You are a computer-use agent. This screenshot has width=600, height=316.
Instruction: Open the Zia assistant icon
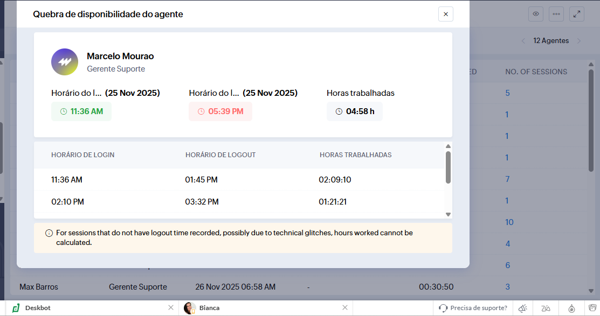tap(546, 308)
